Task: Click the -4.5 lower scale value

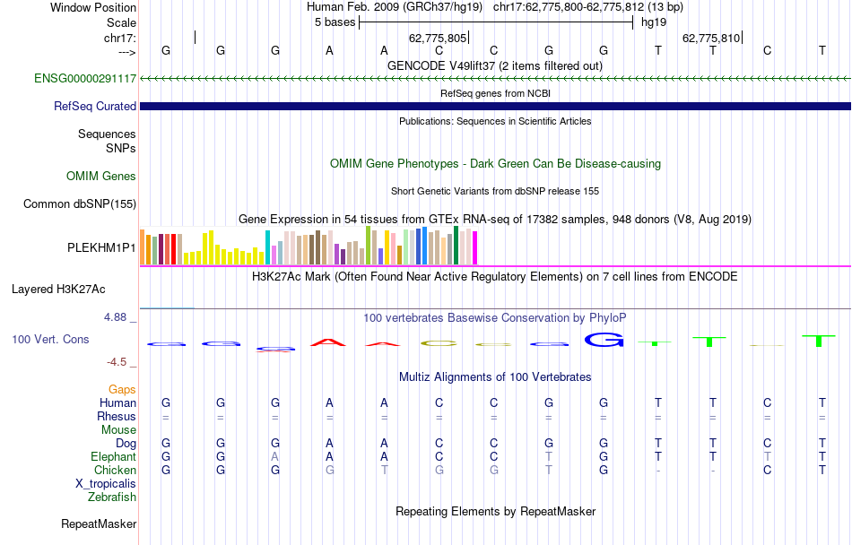Action: click(x=117, y=361)
